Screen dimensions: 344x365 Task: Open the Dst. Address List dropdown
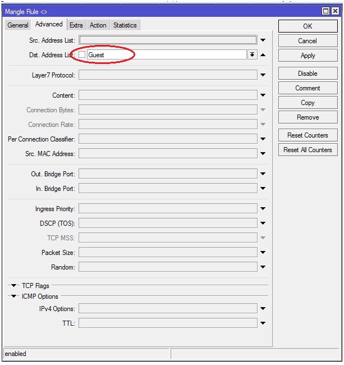(x=253, y=55)
